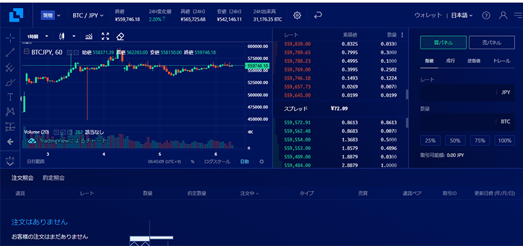Open the user account profile icon
Image resolution: width=523 pixels, height=246 pixels.
pyautogui.click(x=503, y=15)
